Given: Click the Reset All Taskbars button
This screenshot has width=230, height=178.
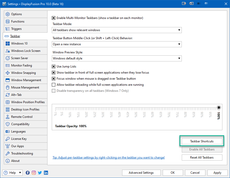Looking at the screenshot, I should [x=202, y=158].
